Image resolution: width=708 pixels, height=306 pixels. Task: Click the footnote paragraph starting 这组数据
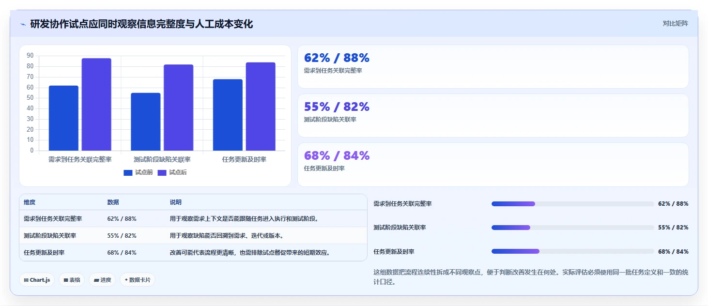(x=531, y=277)
